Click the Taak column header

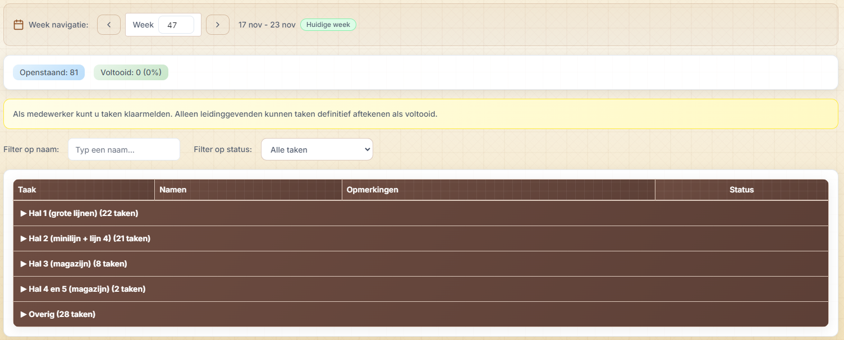pos(27,190)
